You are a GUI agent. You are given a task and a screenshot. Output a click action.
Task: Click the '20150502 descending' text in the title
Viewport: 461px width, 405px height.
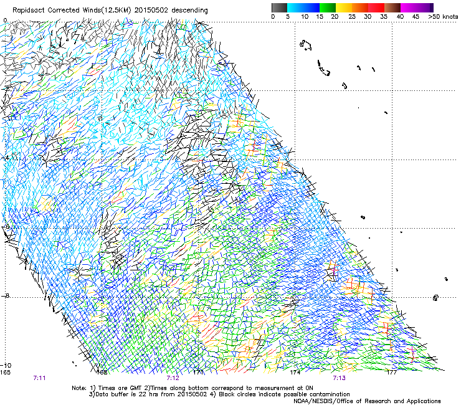click(171, 11)
